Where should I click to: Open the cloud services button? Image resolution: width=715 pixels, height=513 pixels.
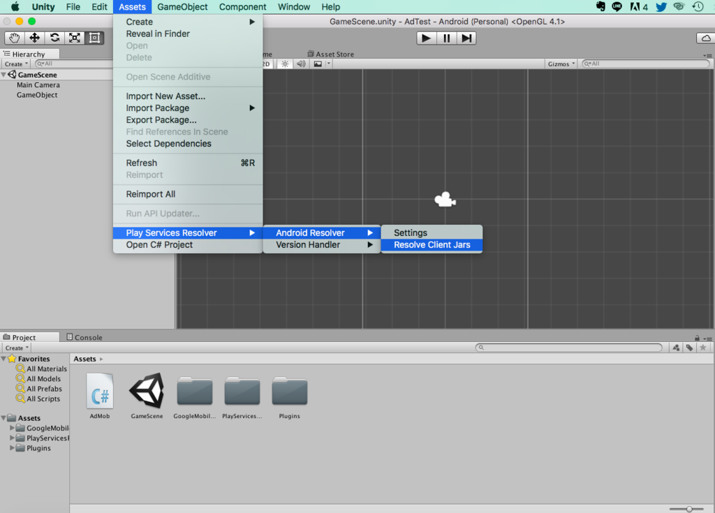pos(706,38)
